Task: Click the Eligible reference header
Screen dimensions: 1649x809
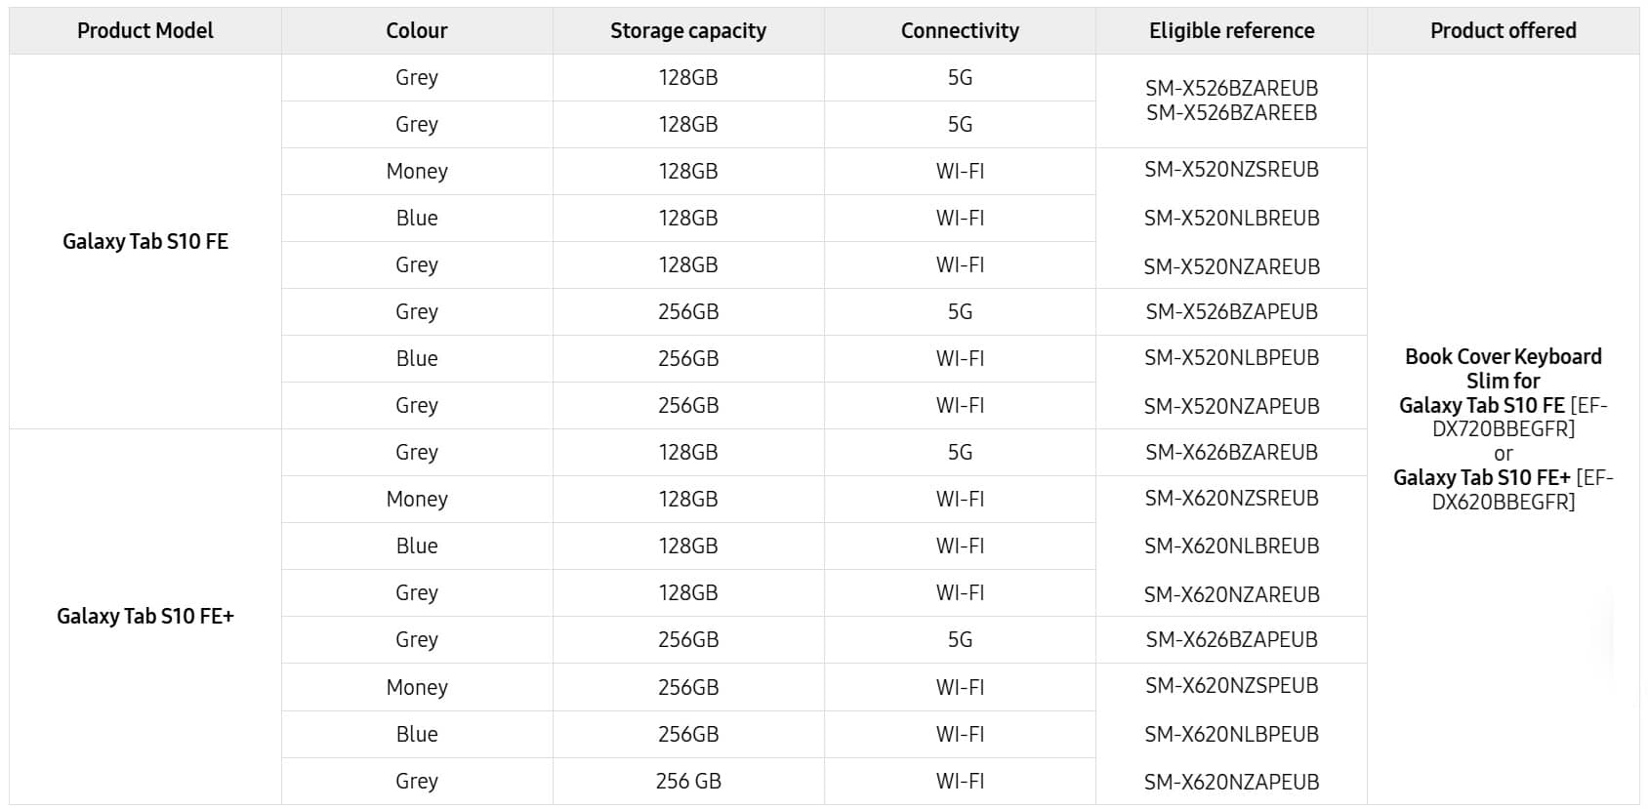Action: point(1231,30)
